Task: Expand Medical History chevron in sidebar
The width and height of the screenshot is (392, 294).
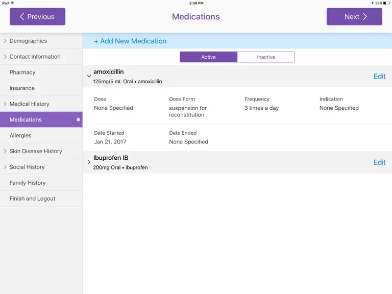Action: [5, 104]
